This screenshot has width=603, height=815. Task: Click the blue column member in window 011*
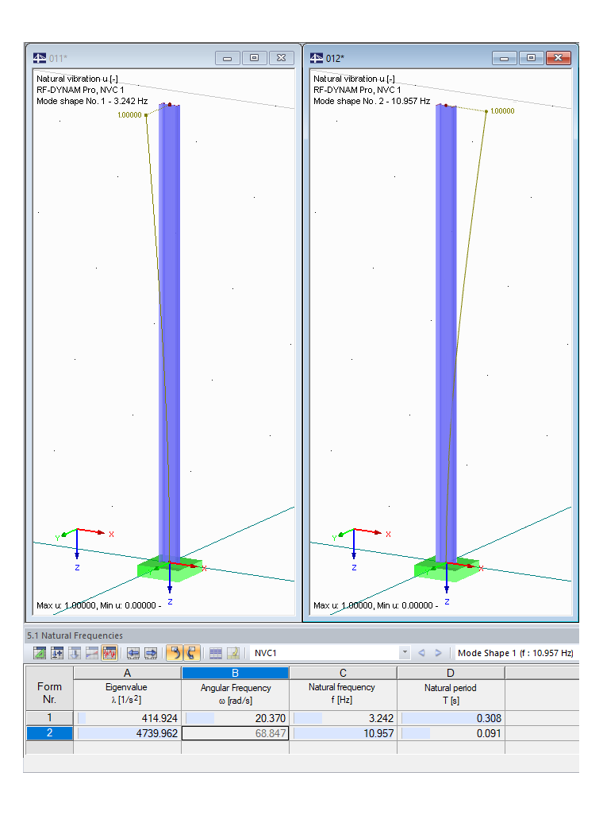click(x=169, y=333)
